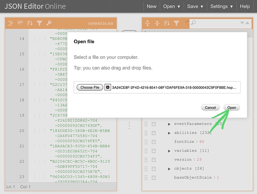The image size is (257, 194).
Task: Click the fontSize field name
Action: click(184, 142)
